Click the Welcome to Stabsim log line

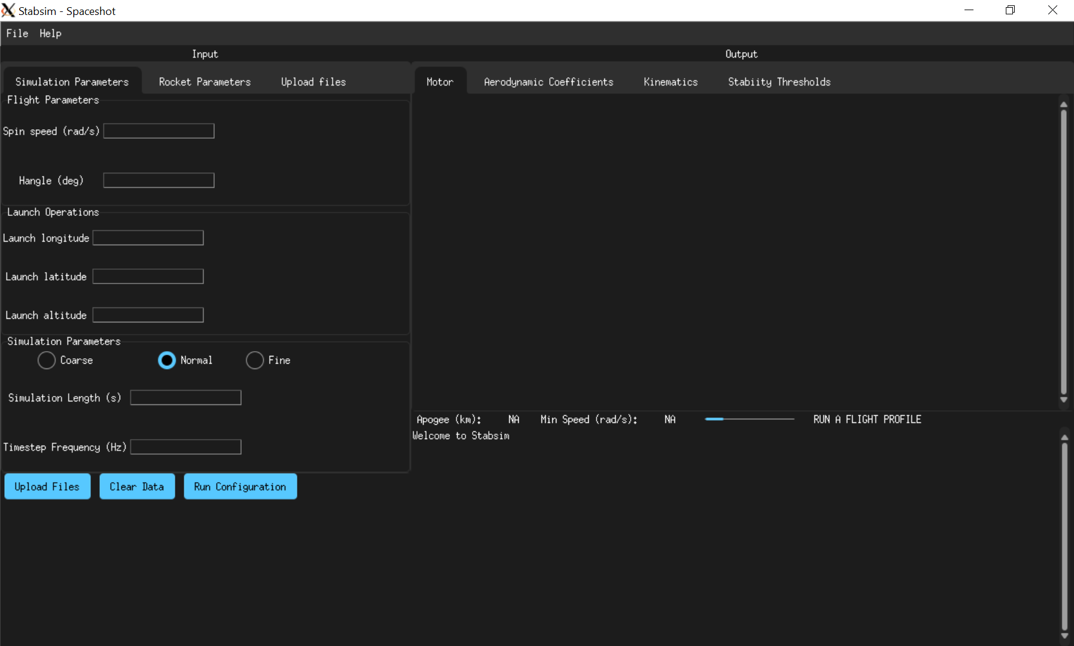point(461,435)
